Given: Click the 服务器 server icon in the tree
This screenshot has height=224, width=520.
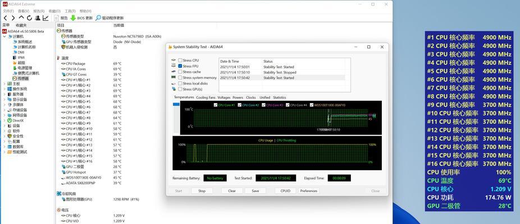Looking at the screenshot, I should click(x=10, y=94).
